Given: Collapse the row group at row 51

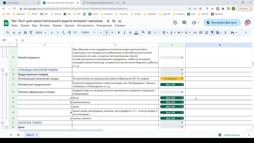Looking at the screenshot, I should tap(3, 70).
